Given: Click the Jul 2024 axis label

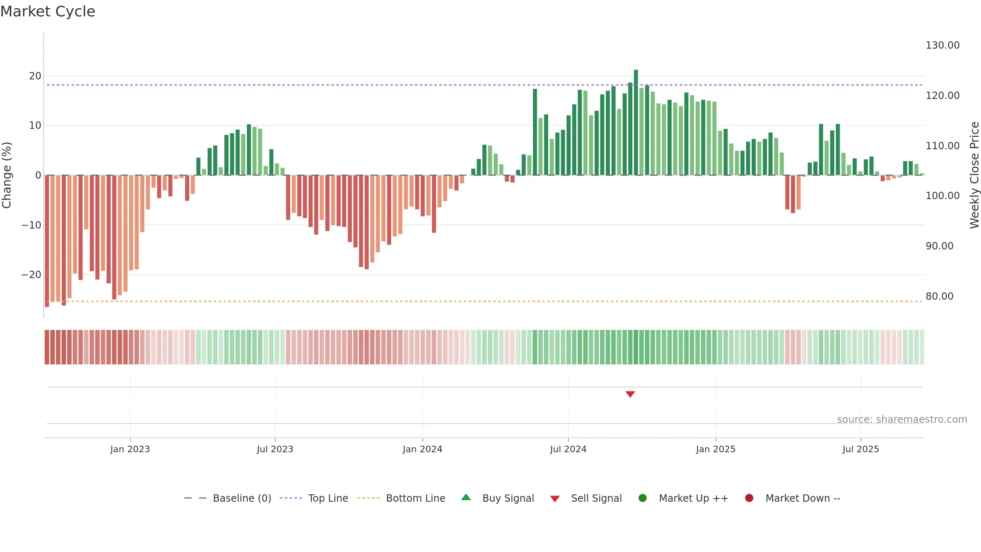Looking at the screenshot, I should pos(568,449).
